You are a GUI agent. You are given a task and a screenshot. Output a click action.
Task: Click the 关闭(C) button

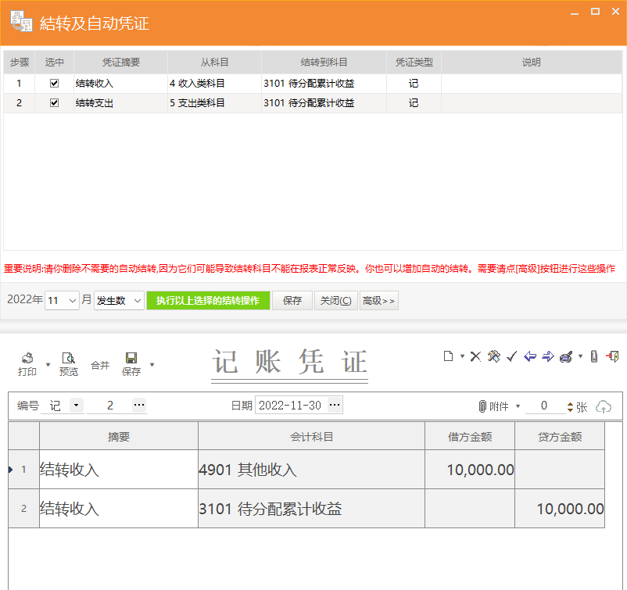336,301
